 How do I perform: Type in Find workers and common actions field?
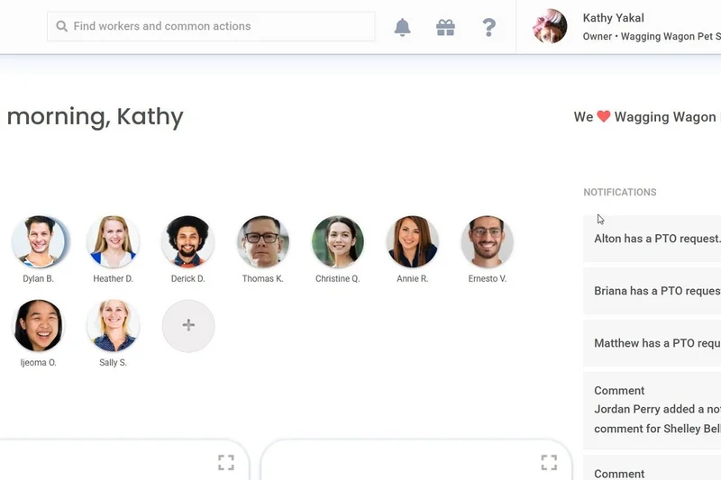[216, 27]
